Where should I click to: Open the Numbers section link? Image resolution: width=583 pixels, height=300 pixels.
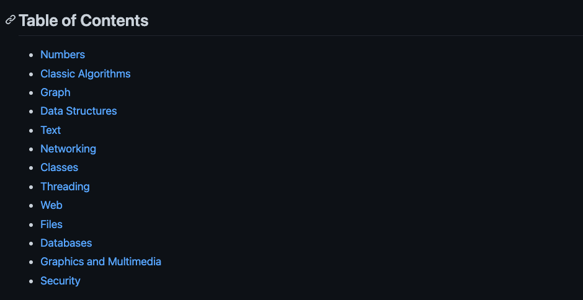click(x=63, y=55)
